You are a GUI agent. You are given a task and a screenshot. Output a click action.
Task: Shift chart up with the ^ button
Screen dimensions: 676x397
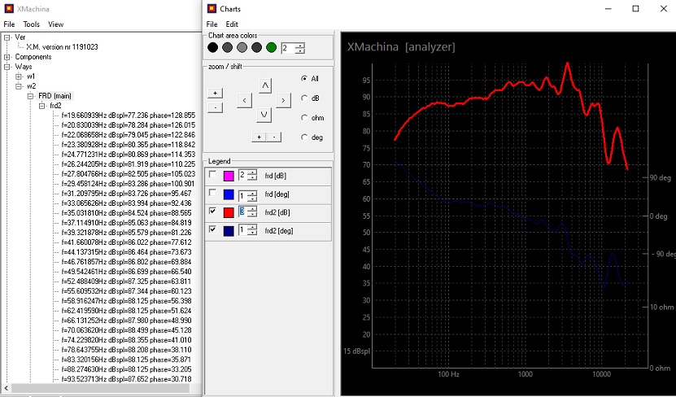point(264,85)
